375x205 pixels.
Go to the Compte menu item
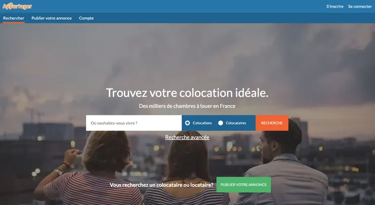click(x=86, y=18)
